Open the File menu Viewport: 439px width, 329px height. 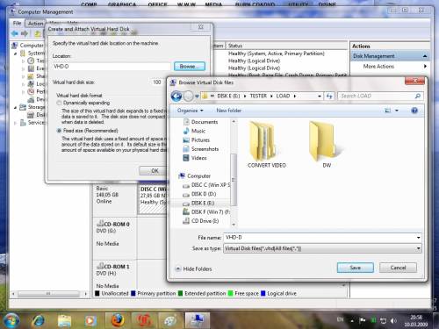click(17, 24)
